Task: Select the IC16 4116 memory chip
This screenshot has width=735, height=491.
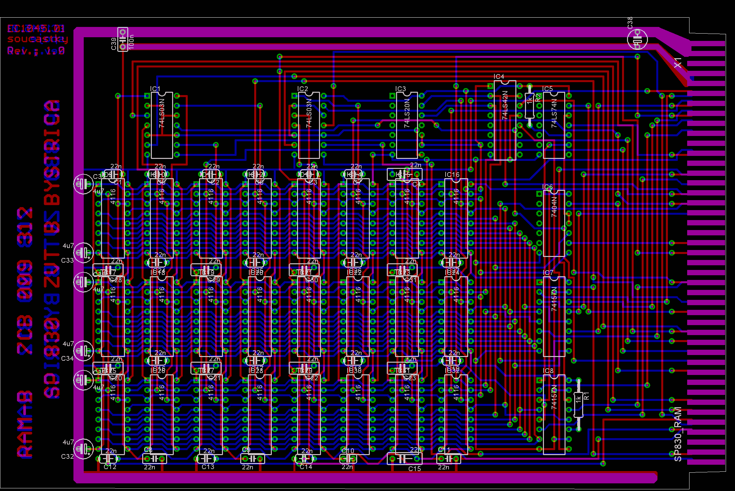Action: tap(456, 218)
